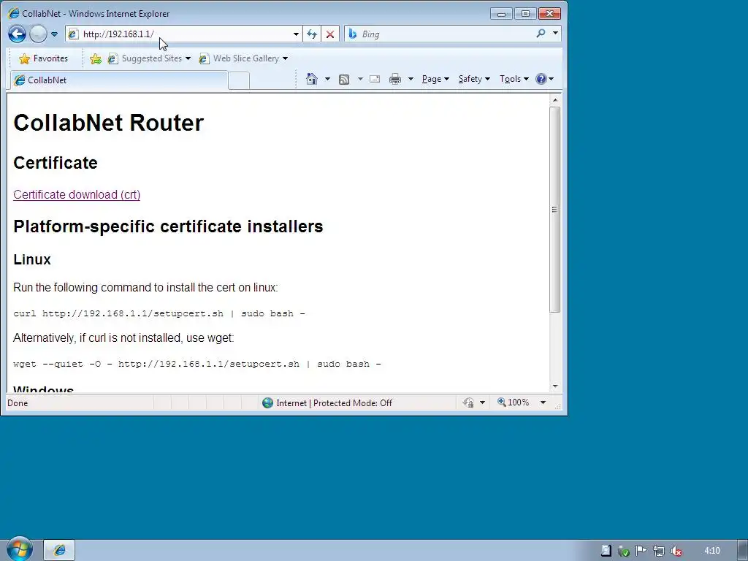
Task: Open the Favorites star button
Action: point(43,58)
